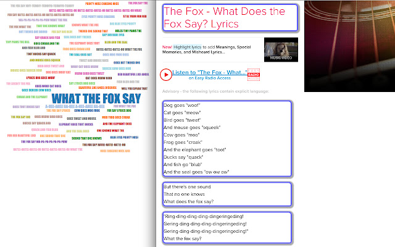
Task: Click lyric line 'Ducks say "quack"'
Action: coord(183,157)
